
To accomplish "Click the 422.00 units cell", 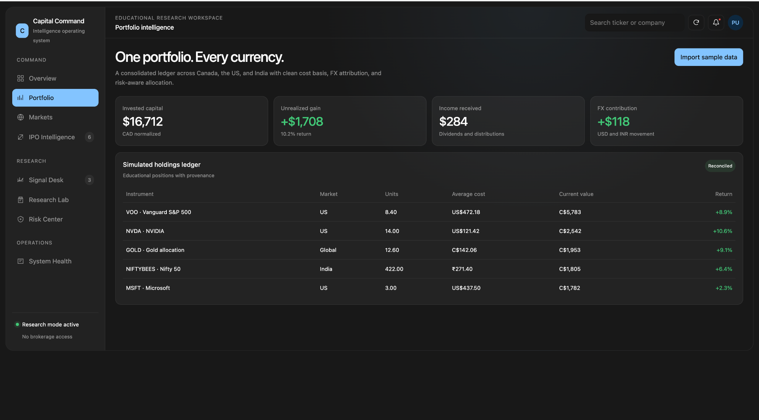I will coord(394,269).
